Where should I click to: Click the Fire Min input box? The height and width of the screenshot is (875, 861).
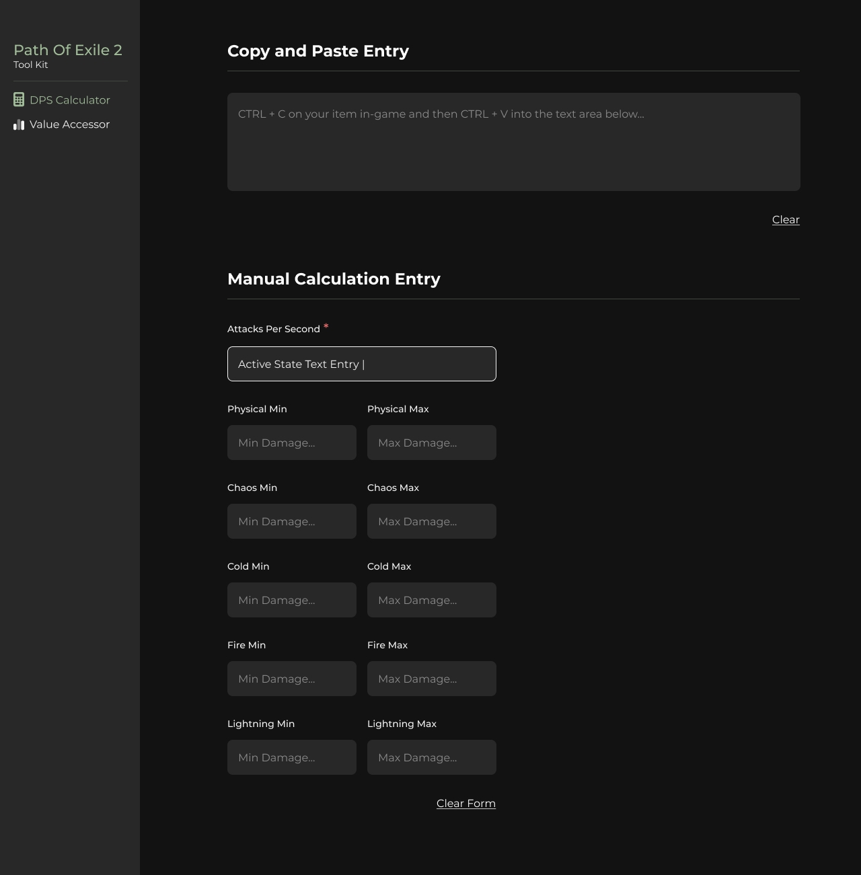292,679
